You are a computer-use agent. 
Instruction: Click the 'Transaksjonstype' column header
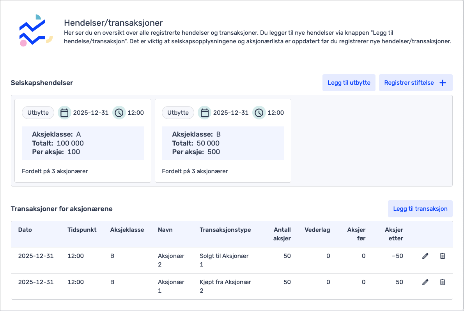click(225, 230)
